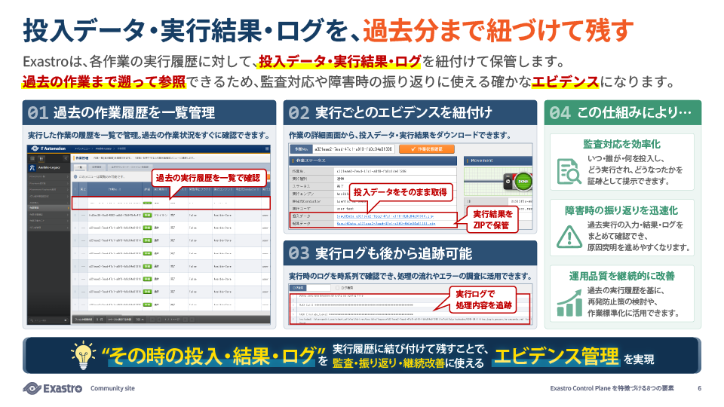Click the green DONE node in the Movement panel

[x=523, y=182]
